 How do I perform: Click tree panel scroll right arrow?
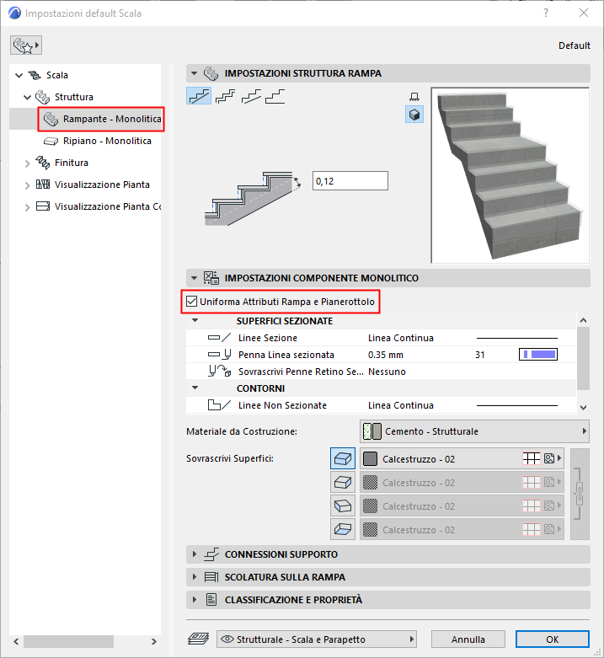[154, 641]
